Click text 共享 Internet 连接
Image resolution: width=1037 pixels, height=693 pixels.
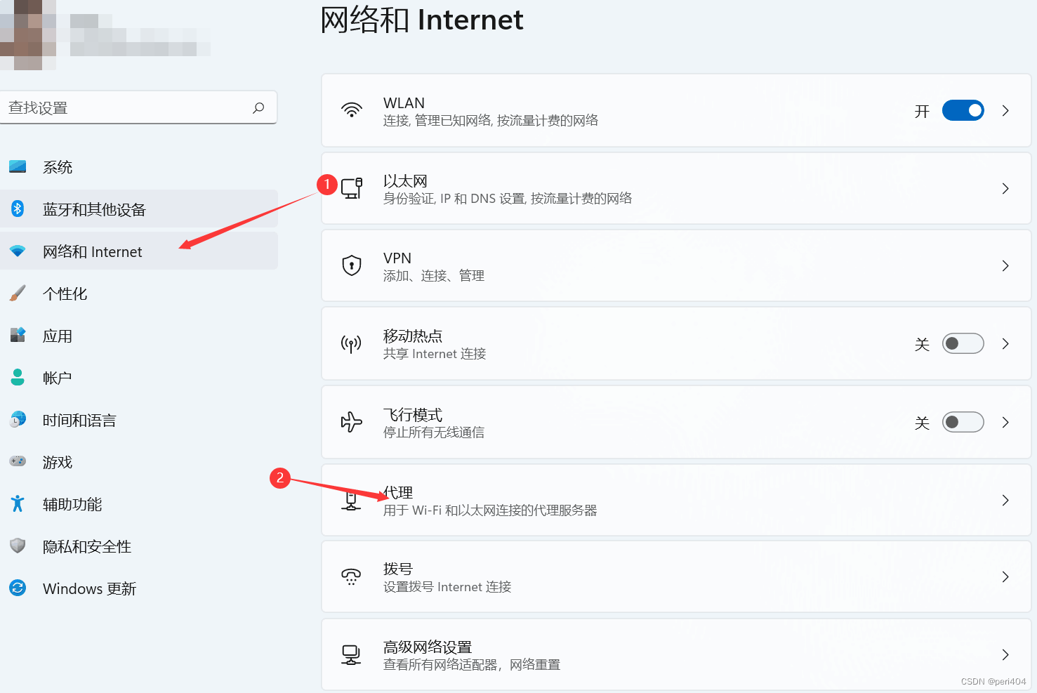[435, 354]
